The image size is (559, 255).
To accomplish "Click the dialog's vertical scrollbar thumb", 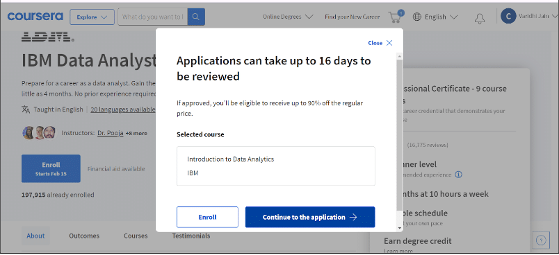I will tap(400, 135).
